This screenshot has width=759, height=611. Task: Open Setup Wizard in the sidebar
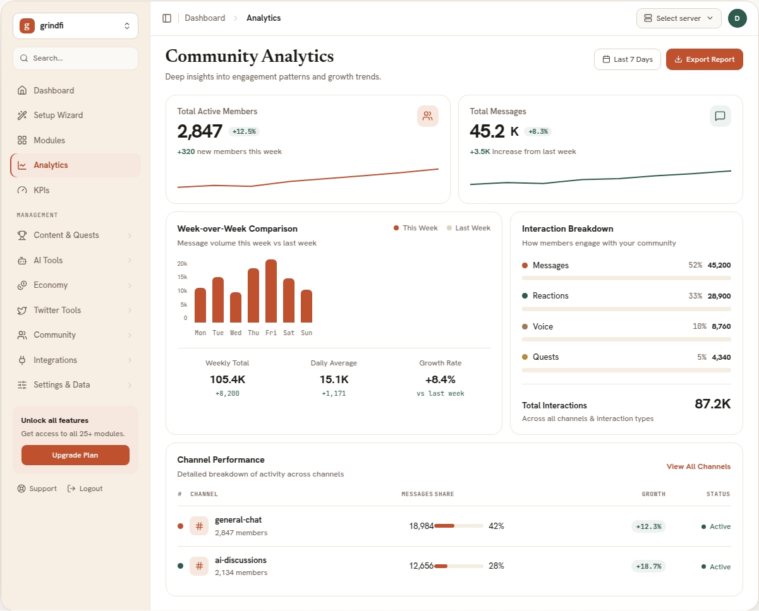[75, 116]
